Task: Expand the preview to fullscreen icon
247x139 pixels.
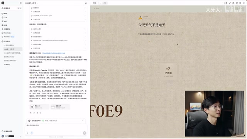Action: (230, 3)
